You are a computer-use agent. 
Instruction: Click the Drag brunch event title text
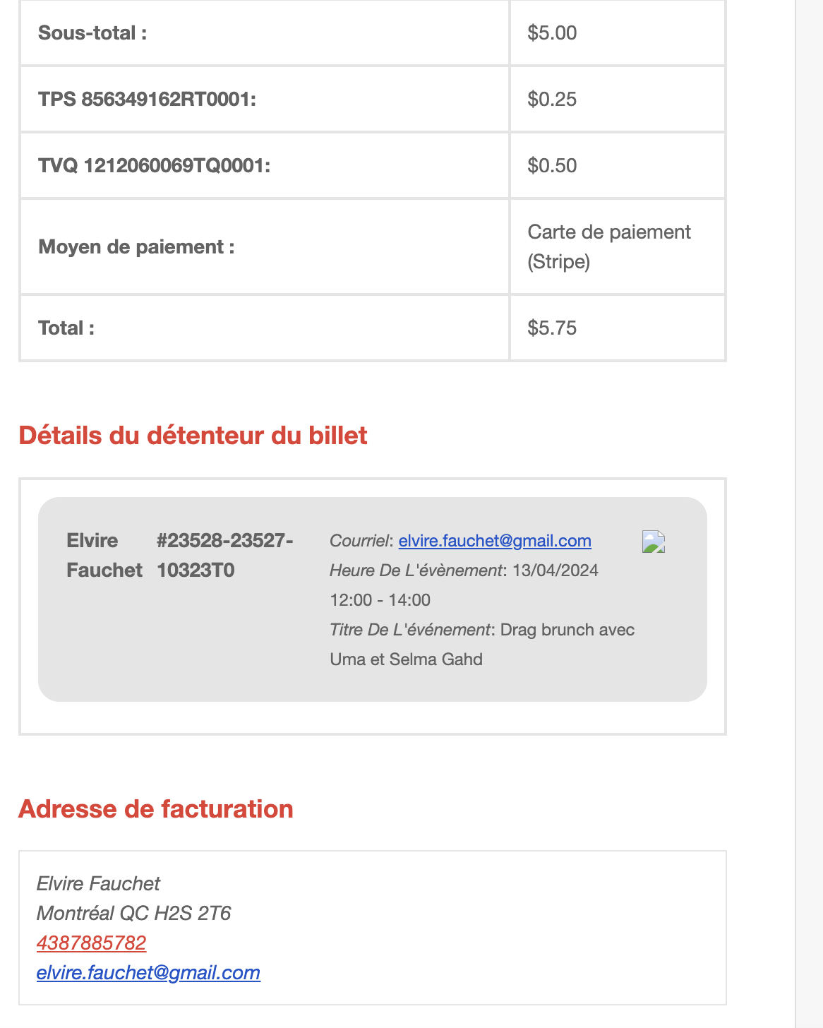482,645
